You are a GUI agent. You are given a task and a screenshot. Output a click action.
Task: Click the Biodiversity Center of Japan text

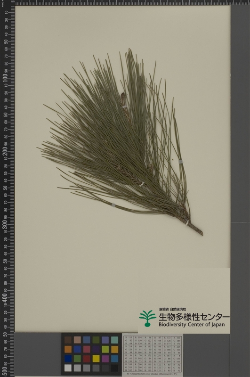(192, 325)
